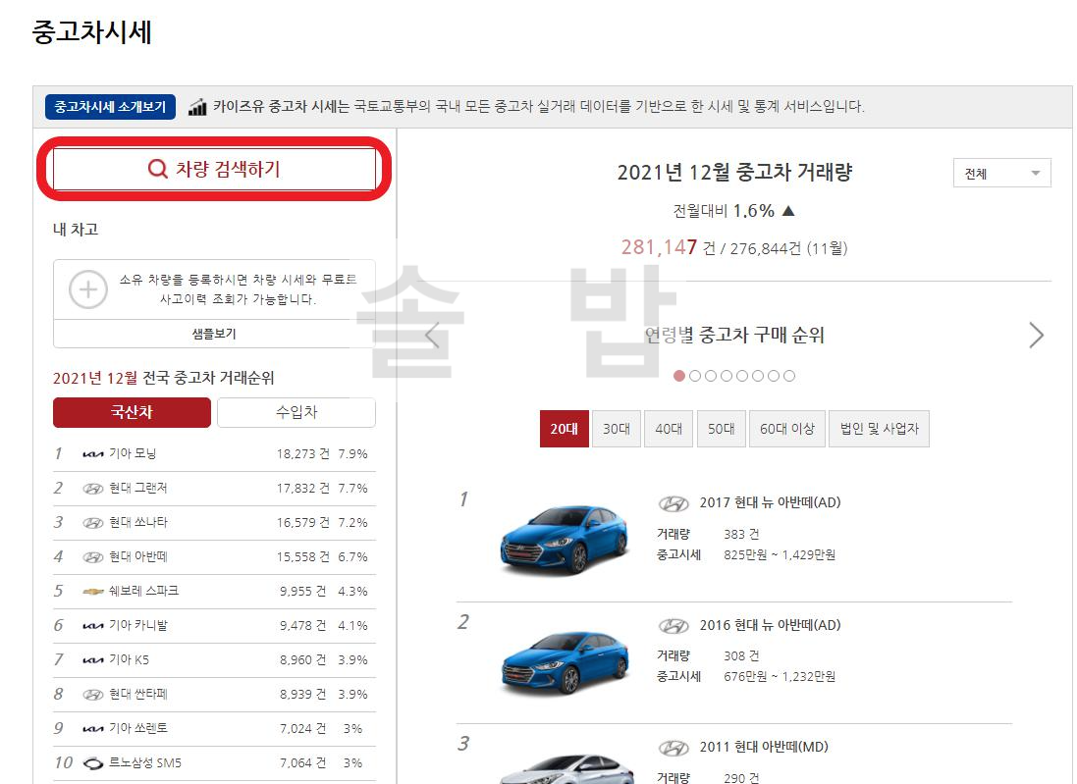Click the blue 2016 현대 뉴 아반떼(AD) car image
This screenshot has width=1077, height=784.
(x=565, y=662)
